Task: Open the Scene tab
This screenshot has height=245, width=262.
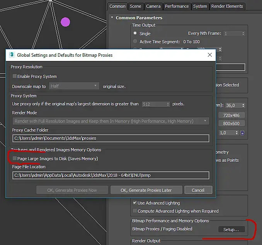Action: (x=136, y=6)
